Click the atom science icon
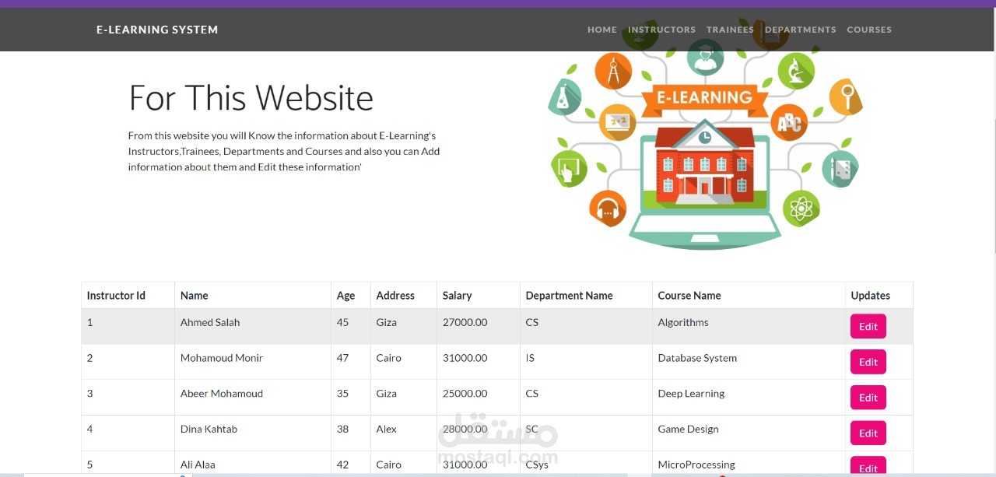The width and height of the screenshot is (996, 477). coord(801,209)
